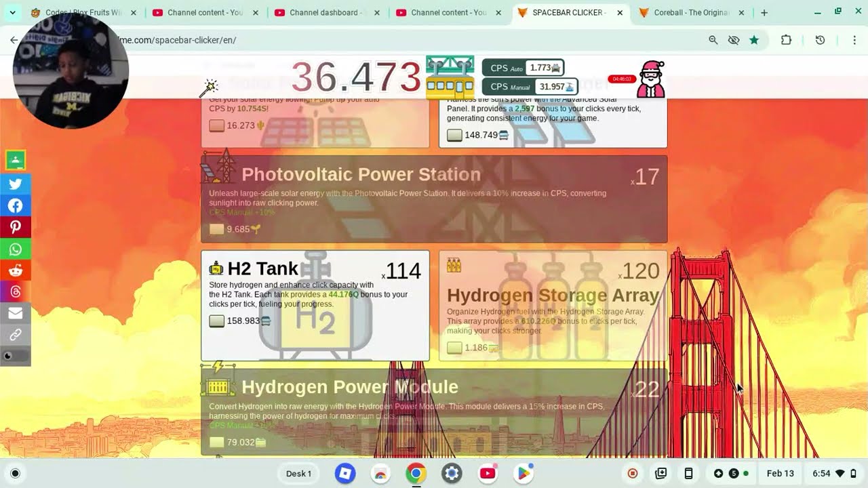Share via WhatsApp icon
Image resolution: width=868 pixels, height=488 pixels.
[x=16, y=249]
